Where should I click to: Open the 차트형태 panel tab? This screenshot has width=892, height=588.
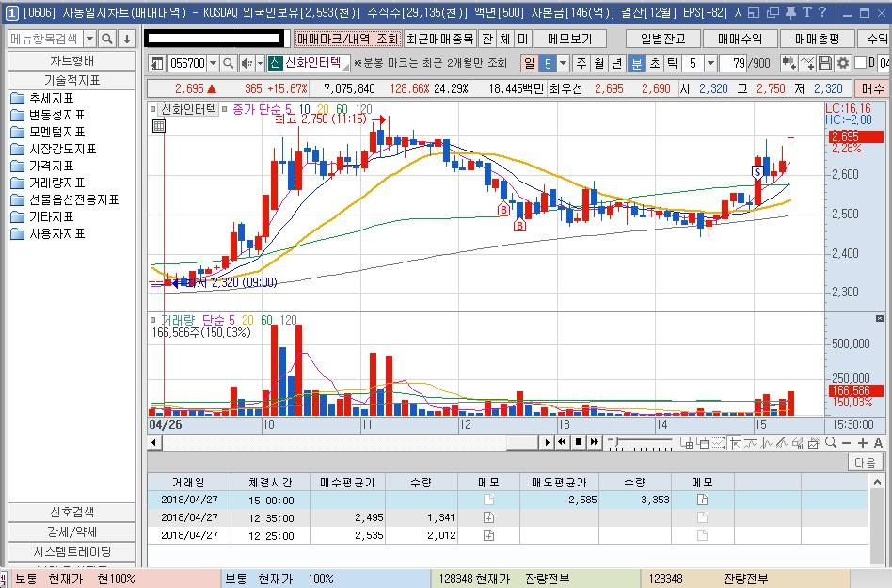click(72, 60)
